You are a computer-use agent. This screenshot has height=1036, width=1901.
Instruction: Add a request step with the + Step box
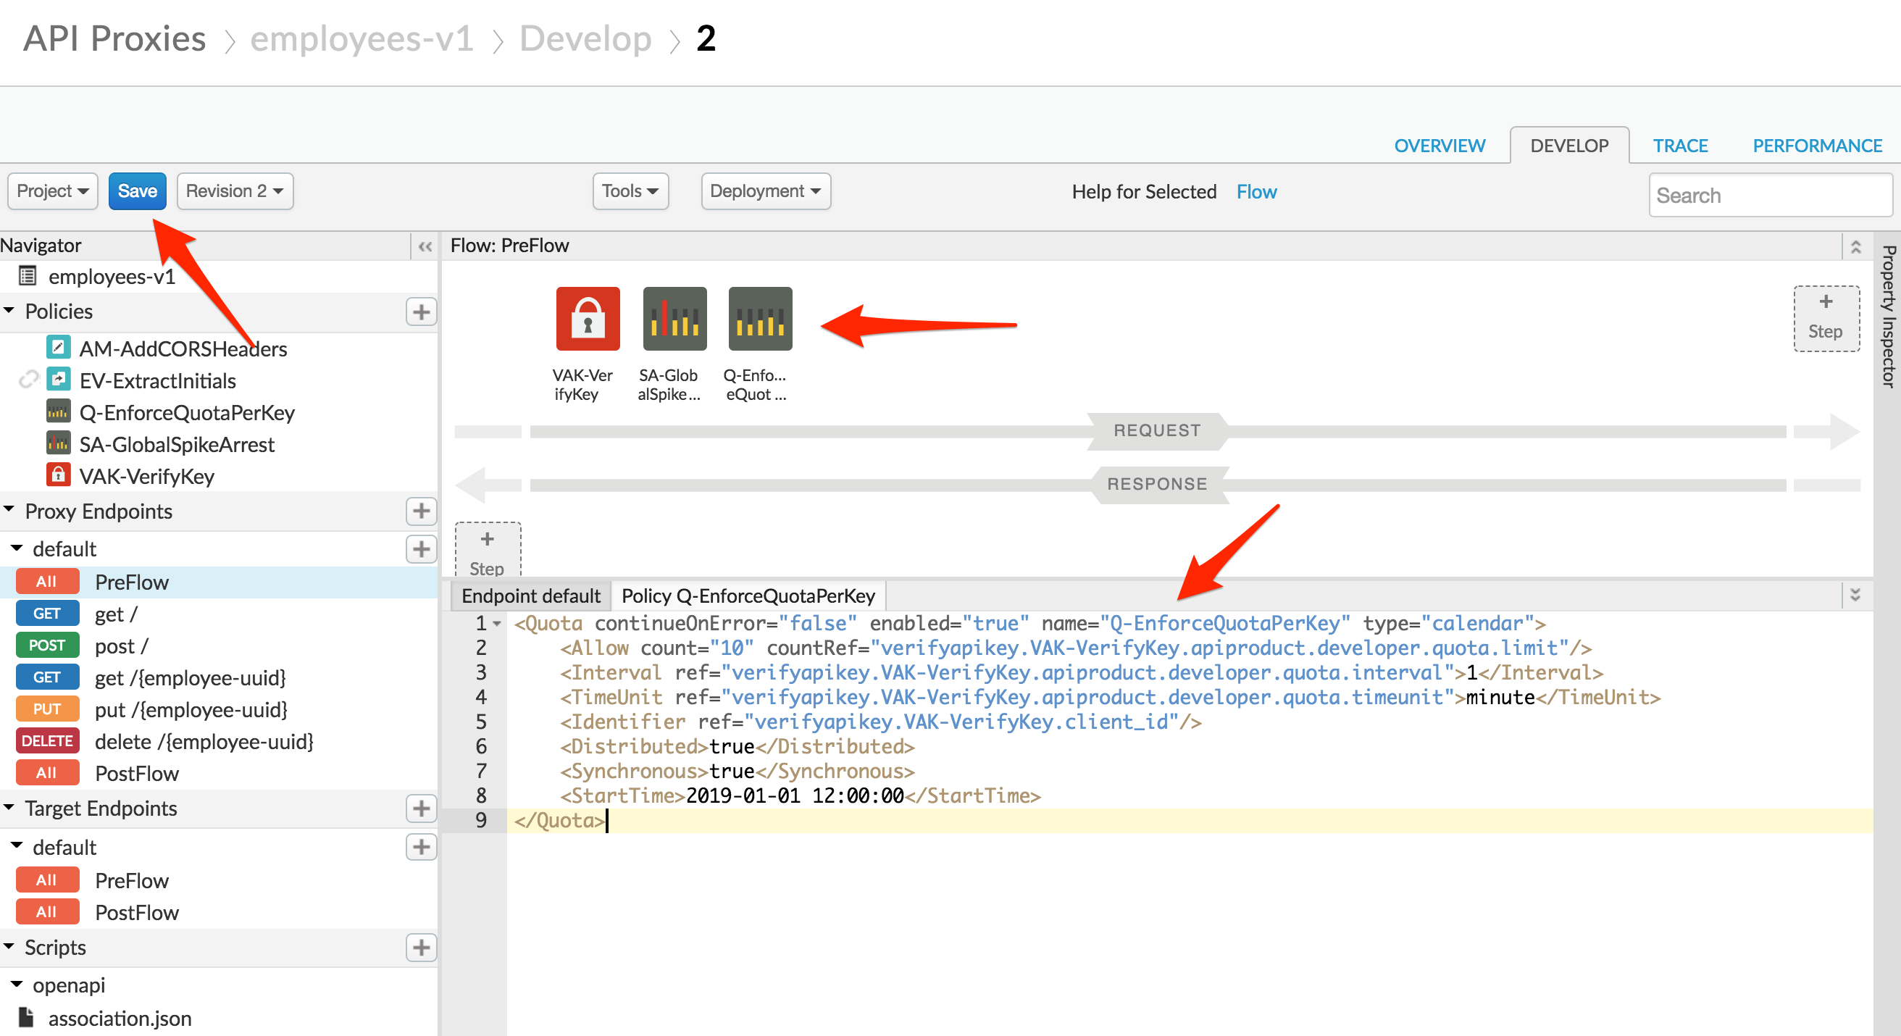coord(1826,318)
